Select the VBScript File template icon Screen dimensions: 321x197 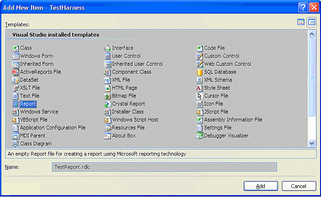(16, 120)
